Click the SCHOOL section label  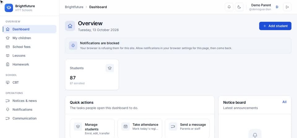coord(11,75)
